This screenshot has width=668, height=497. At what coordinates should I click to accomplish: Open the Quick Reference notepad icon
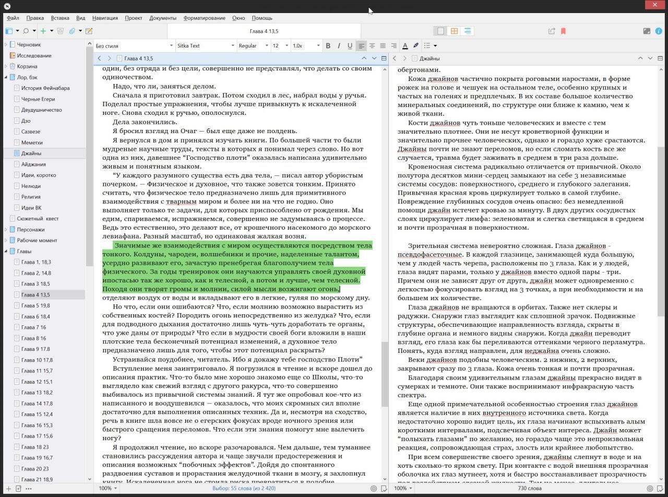pos(89,31)
